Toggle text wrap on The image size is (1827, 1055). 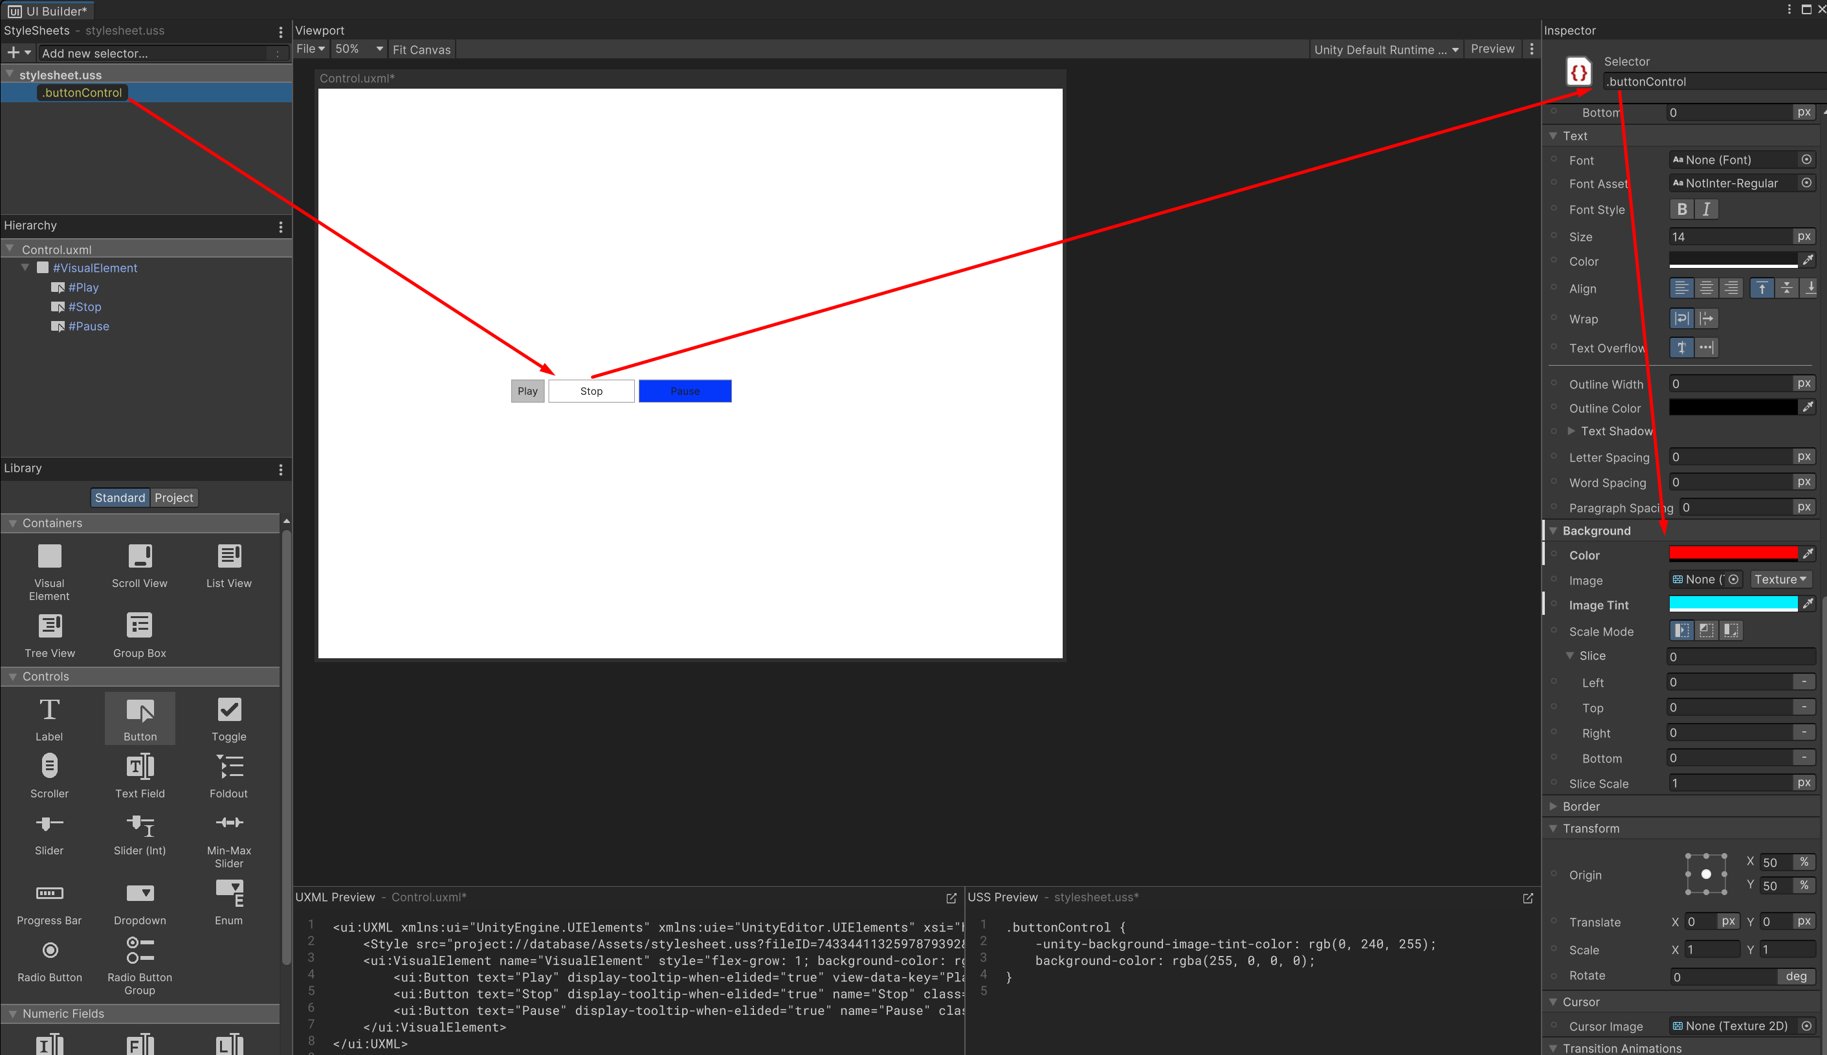click(1682, 318)
